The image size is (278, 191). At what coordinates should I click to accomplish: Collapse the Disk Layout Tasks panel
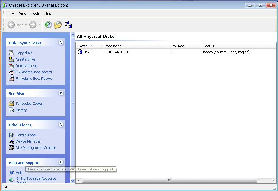point(61,43)
